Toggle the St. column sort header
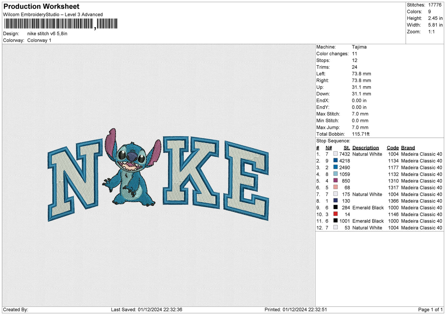This screenshot has height=315, width=446. (346, 147)
